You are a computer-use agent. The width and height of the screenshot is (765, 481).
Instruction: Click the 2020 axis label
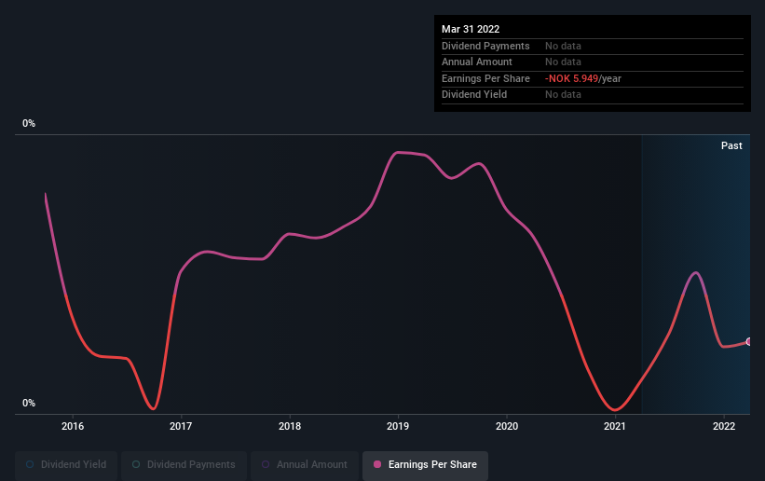(x=507, y=426)
